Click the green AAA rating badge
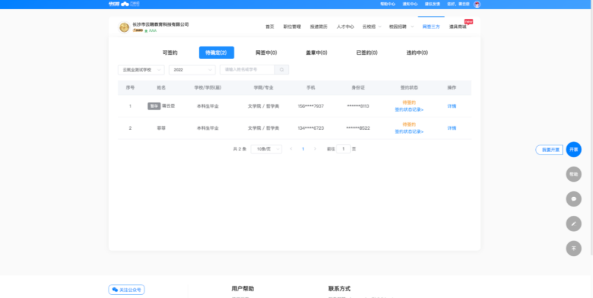The image size is (593, 298). (151, 31)
